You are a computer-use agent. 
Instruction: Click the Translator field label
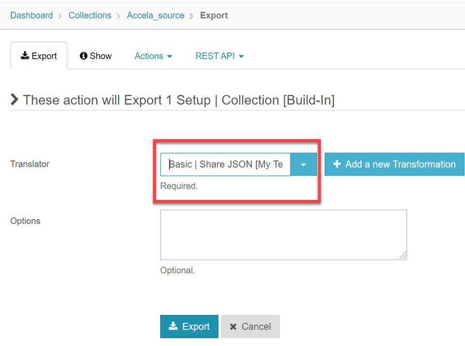29,164
